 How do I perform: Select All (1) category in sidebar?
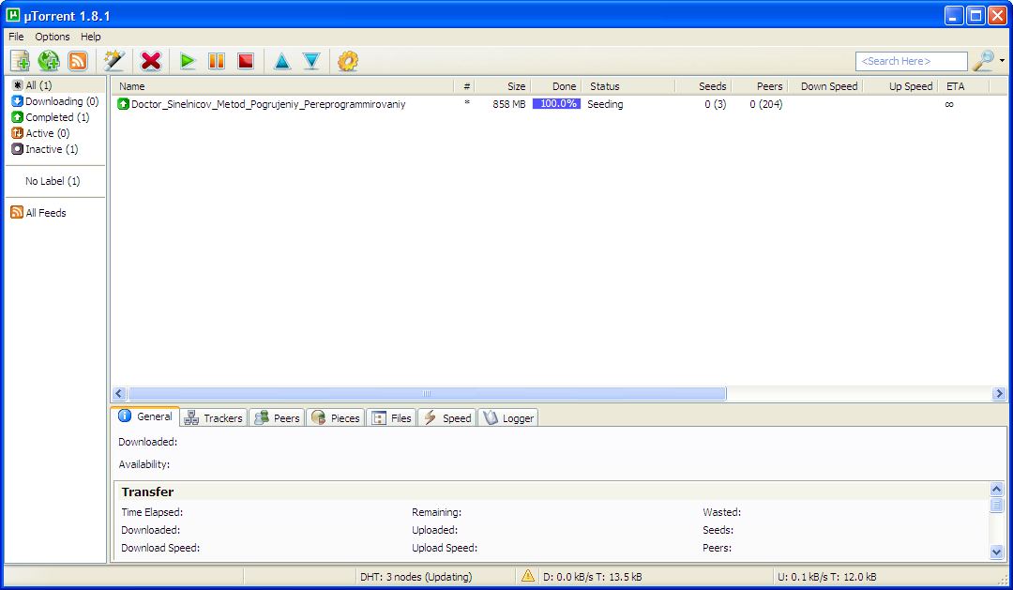(x=55, y=85)
